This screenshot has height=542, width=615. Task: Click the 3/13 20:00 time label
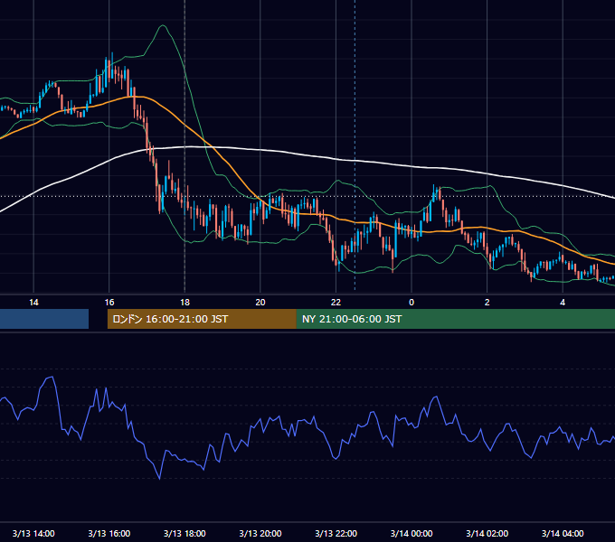(260, 533)
